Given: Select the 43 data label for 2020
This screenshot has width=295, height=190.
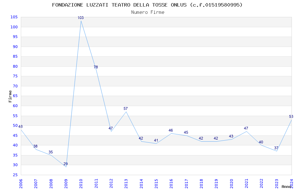Looking at the screenshot, I should 231,136.
